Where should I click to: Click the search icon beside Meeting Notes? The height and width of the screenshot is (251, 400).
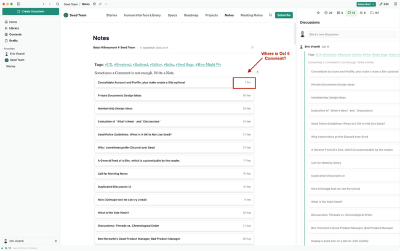tap(270, 15)
